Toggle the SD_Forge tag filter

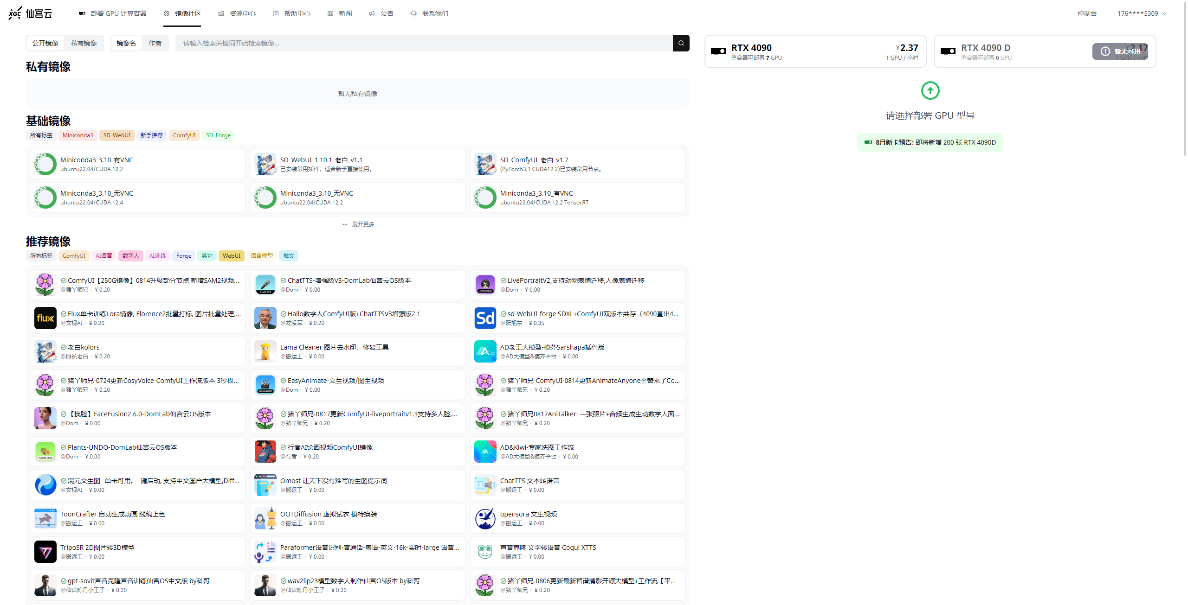coord(218,135)
